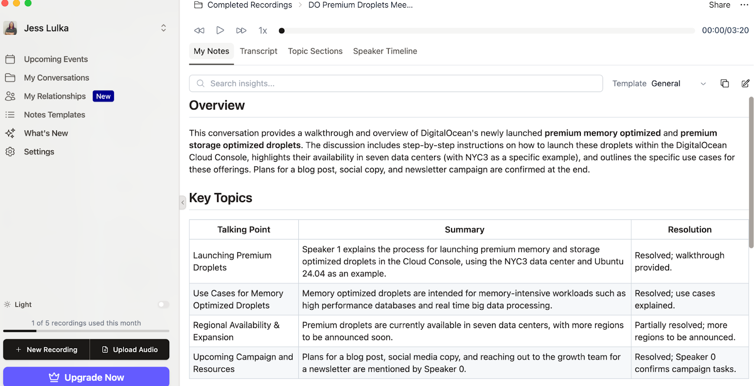Open the edit notes pencil icon
Viewport: 756px width, 386px height.
[x=745, y=83]
